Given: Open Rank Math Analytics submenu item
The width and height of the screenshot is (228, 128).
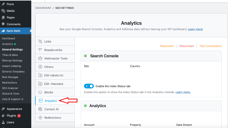Looking at the screenshot, I should point(7,44).
